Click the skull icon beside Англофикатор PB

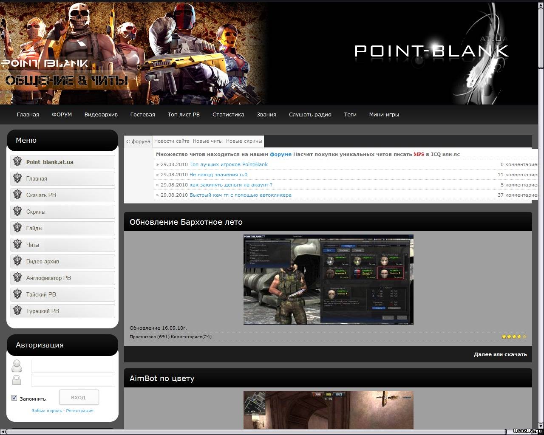(x=17, y=277)
